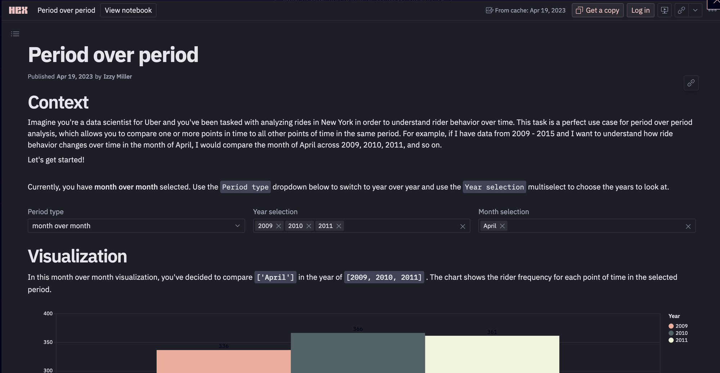Open the Period type dropdown

[136, 226]
